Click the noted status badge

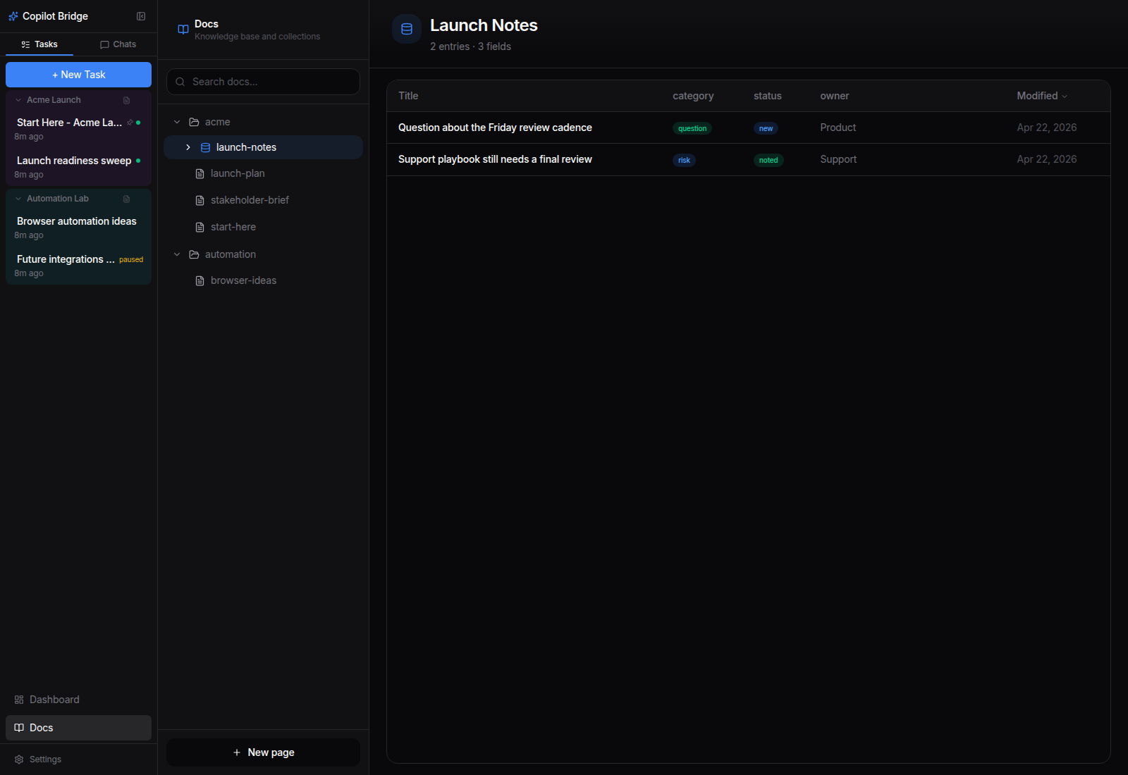click(x=768, y=160)
